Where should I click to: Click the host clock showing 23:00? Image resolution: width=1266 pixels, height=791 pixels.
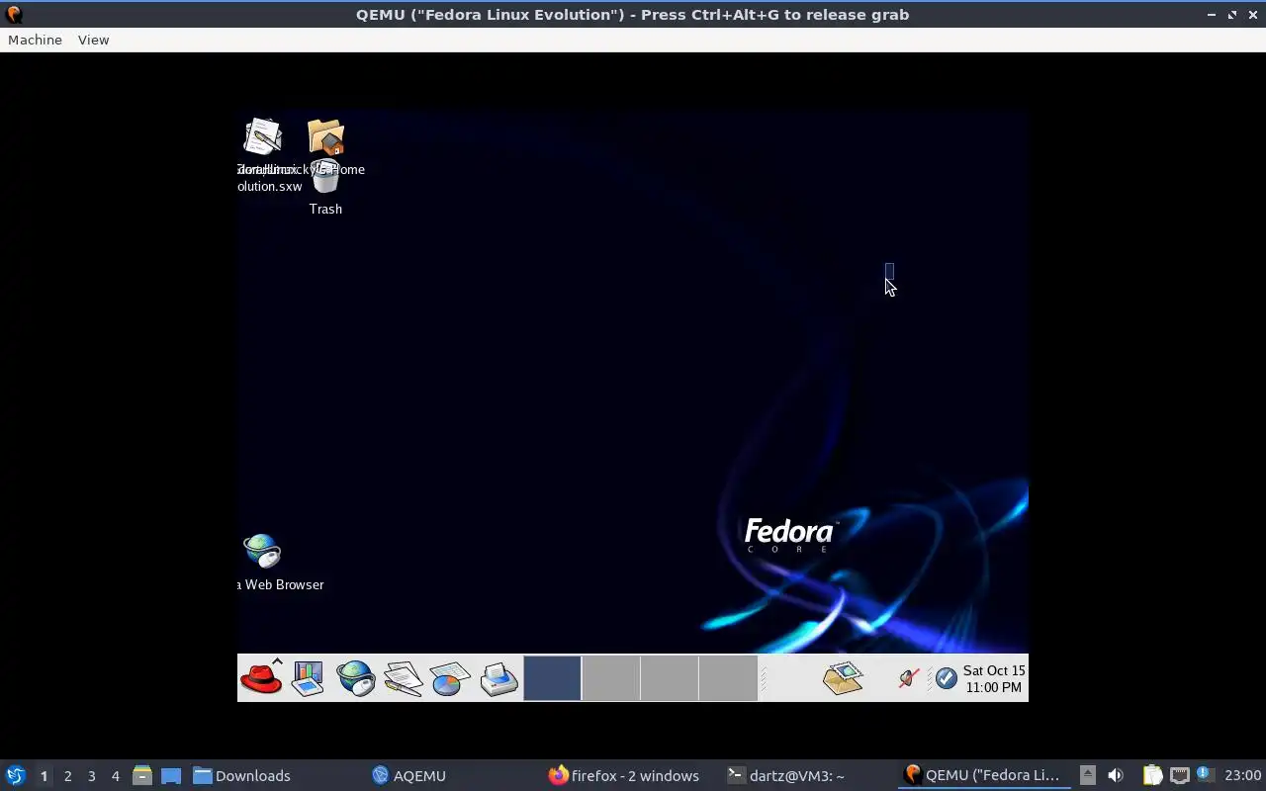coord(1242,775)
